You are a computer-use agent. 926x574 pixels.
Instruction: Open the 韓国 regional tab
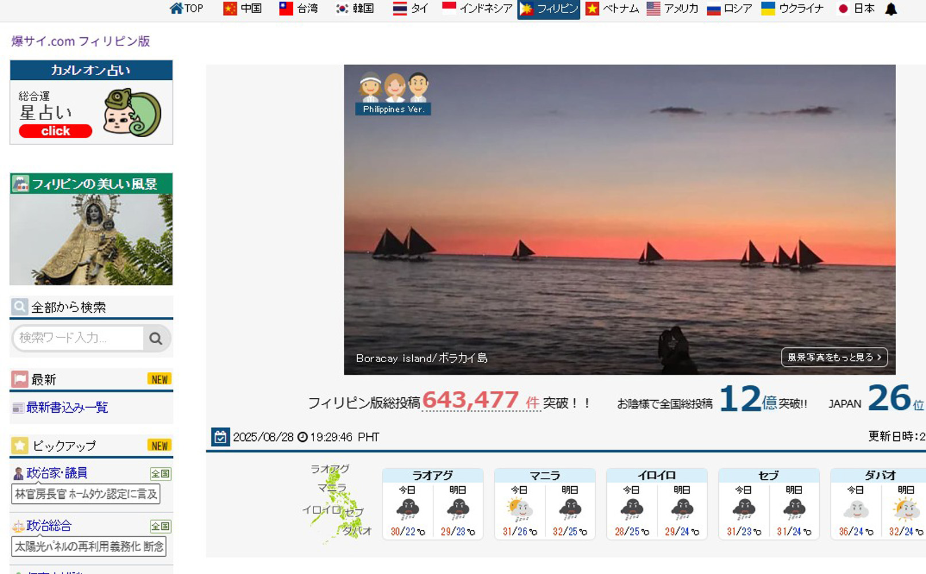pyautogui.click(x=355, y=9)
